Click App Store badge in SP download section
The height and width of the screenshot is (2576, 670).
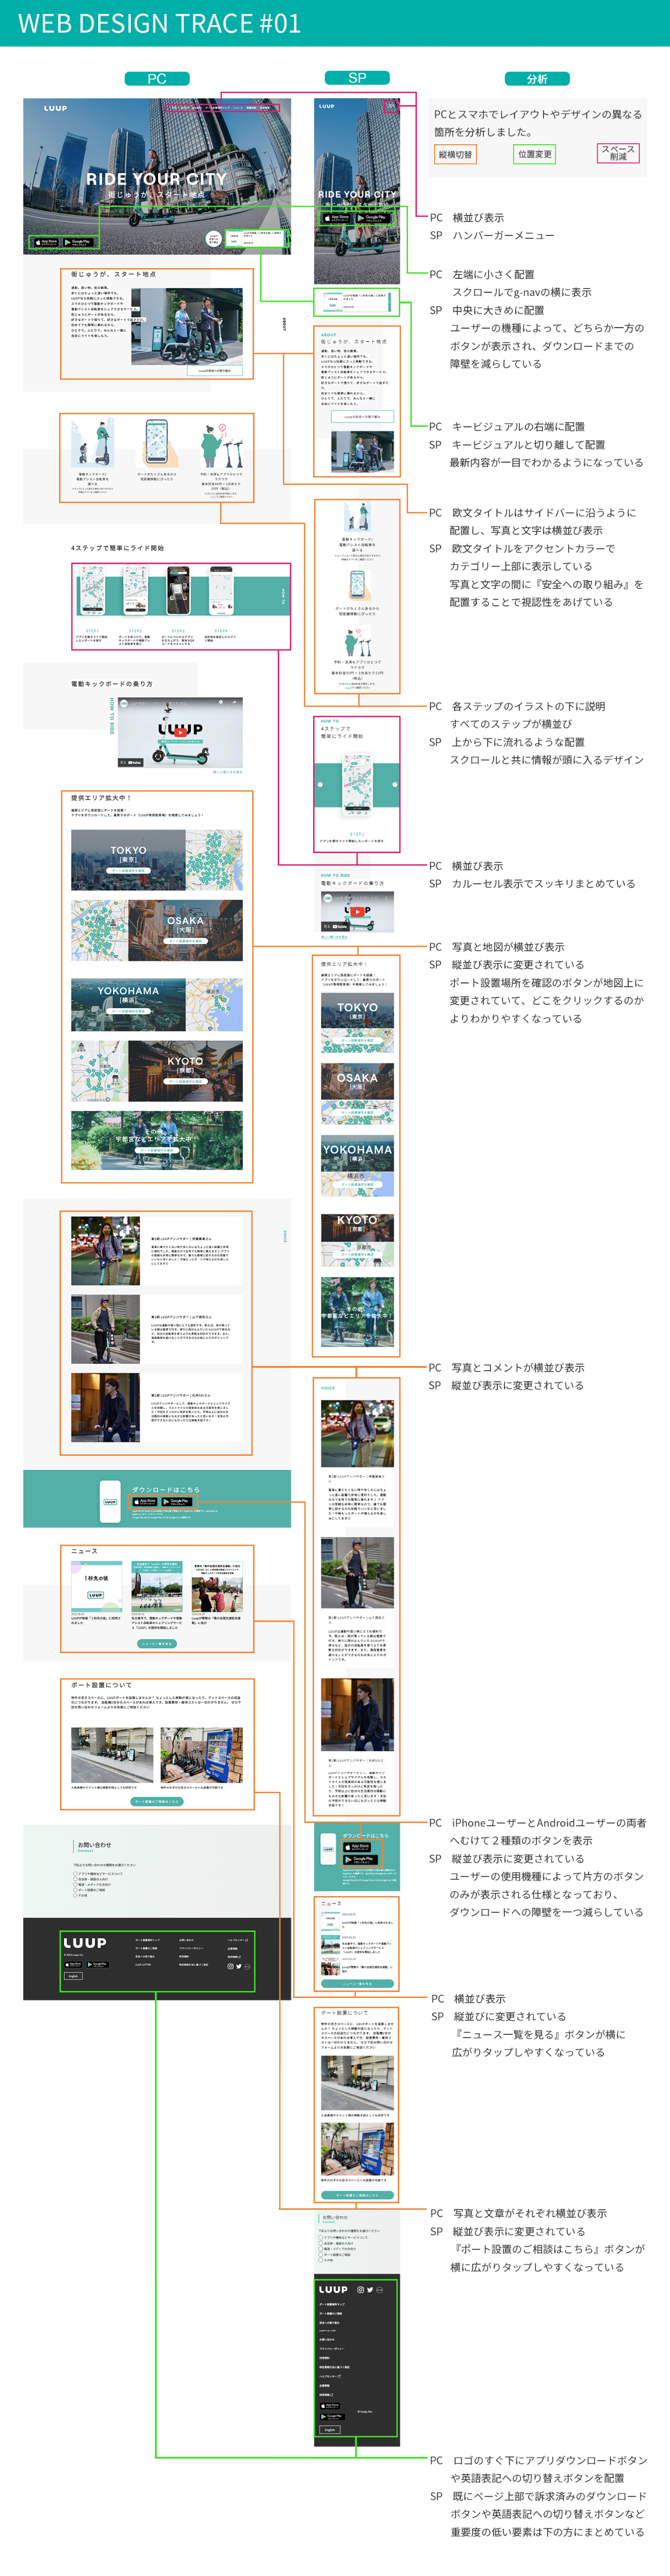357,1846
